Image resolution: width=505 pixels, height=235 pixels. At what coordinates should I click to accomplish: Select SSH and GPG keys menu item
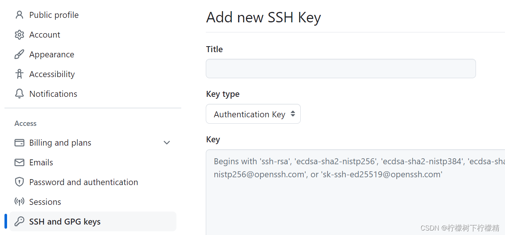93,222
